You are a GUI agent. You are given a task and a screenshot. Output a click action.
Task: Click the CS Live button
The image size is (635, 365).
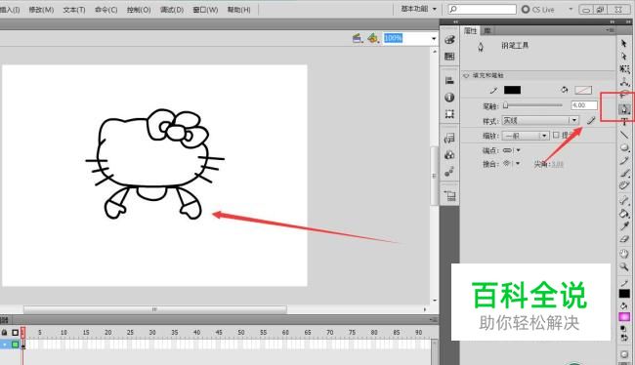point(538,10)
